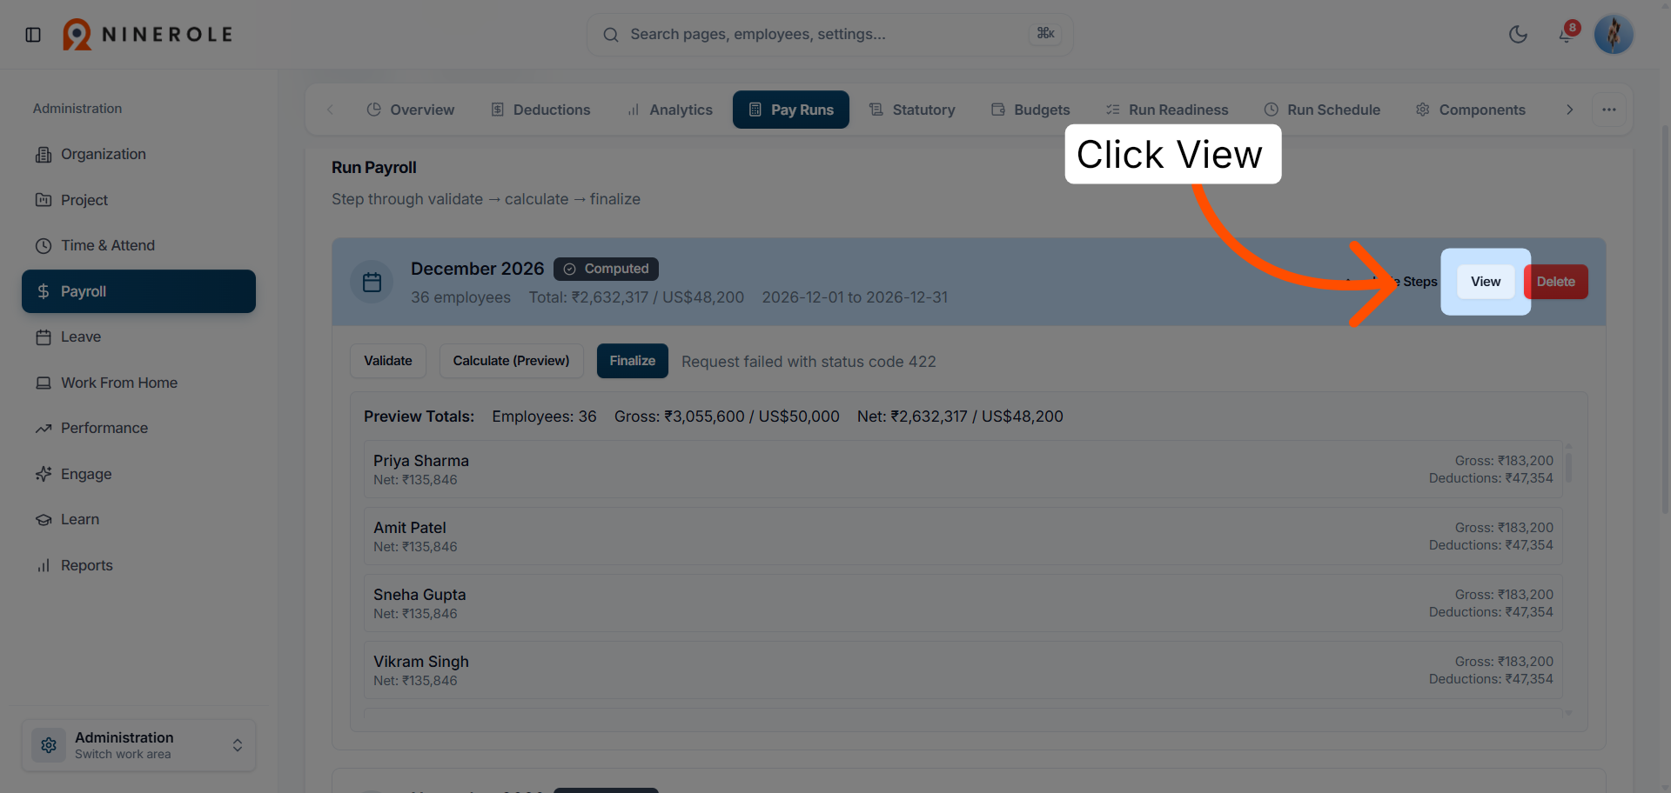
Task: Click the Calculate (Preview) button
Action: click(x=511, y=361)
